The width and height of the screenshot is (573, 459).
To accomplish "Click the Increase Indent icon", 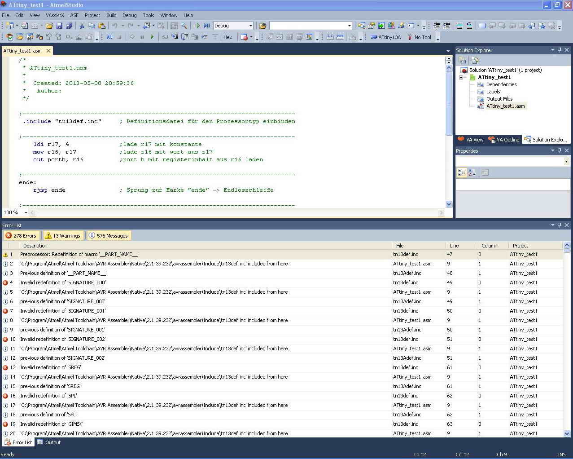I will (447, 26).
